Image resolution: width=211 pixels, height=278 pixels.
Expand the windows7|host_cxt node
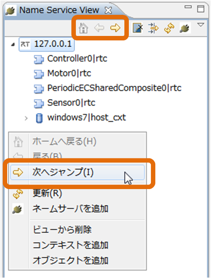click(26, 118)
